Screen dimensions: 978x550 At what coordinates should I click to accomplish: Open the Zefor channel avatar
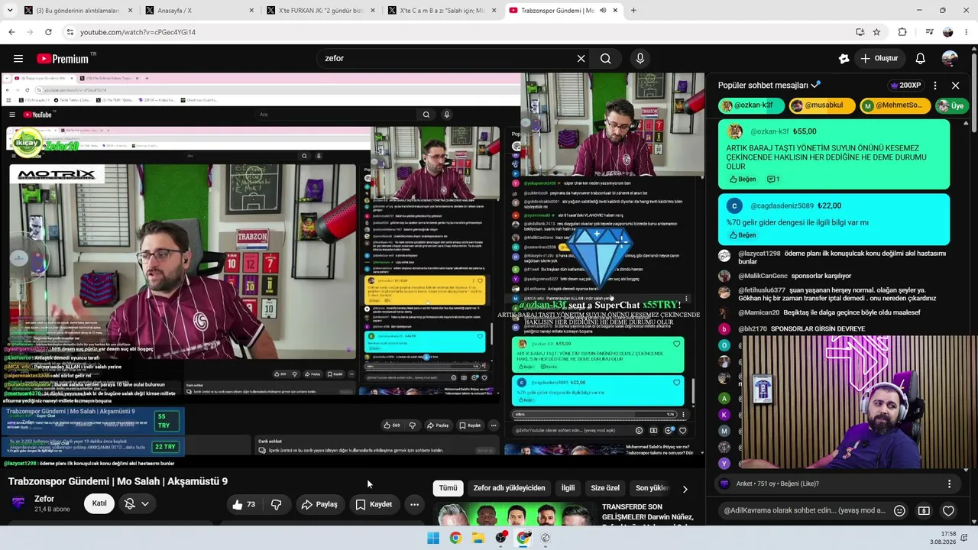click(x=18, y=503)
